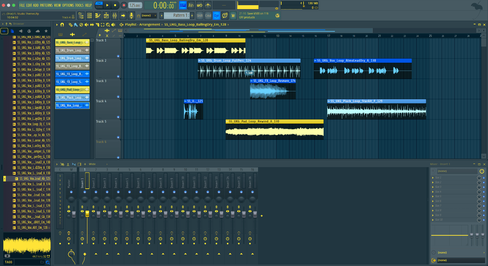Screen dimensions: 488x266
Task: Click the microphone recording icon
Action: 131,16
